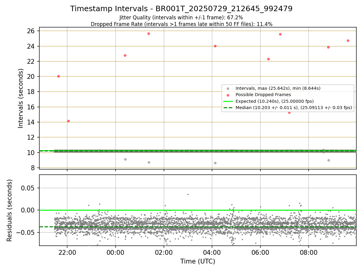Click the 'Residuals (seconds)' y-axis label
This screenshot has height=272, width=363.
coord(10,210)
